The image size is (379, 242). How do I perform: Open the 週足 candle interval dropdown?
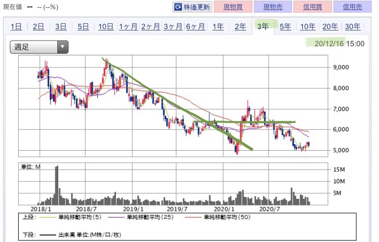click(x=39, y=47)
